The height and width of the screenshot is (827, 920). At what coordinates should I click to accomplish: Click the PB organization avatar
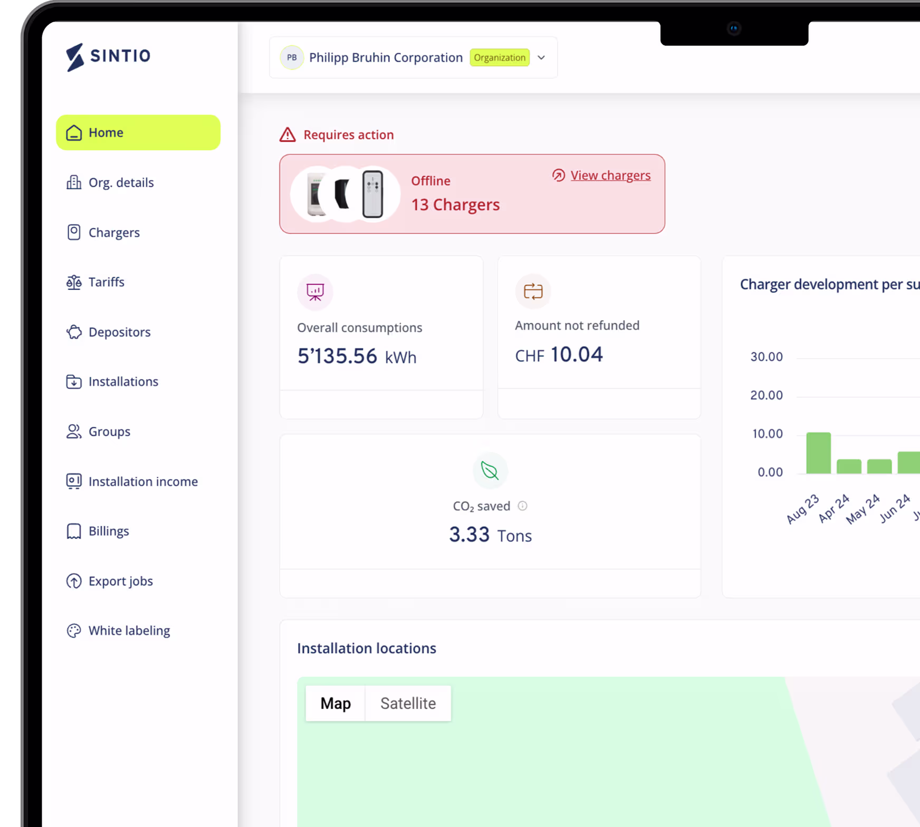(x=292, y=57)
